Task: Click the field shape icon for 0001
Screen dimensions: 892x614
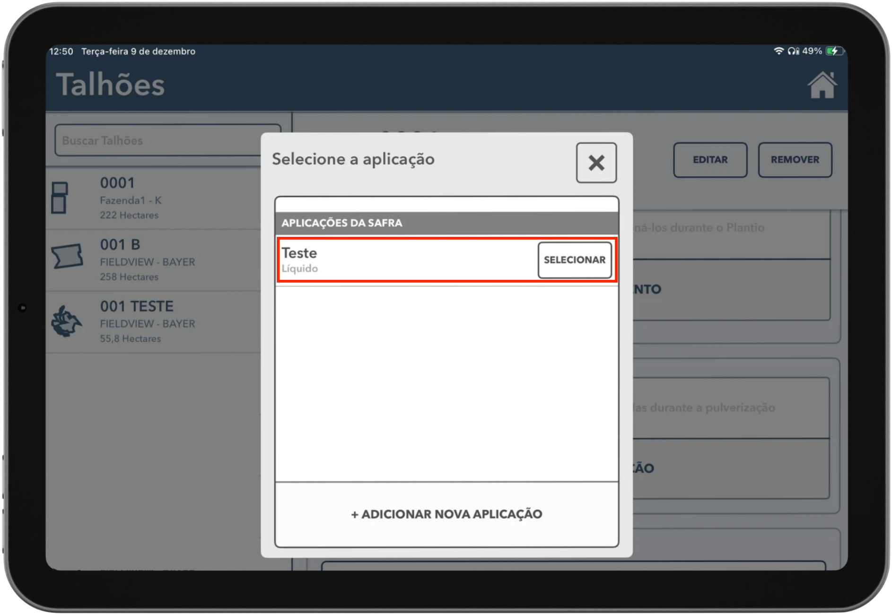Action: click(x=60, y=198)
